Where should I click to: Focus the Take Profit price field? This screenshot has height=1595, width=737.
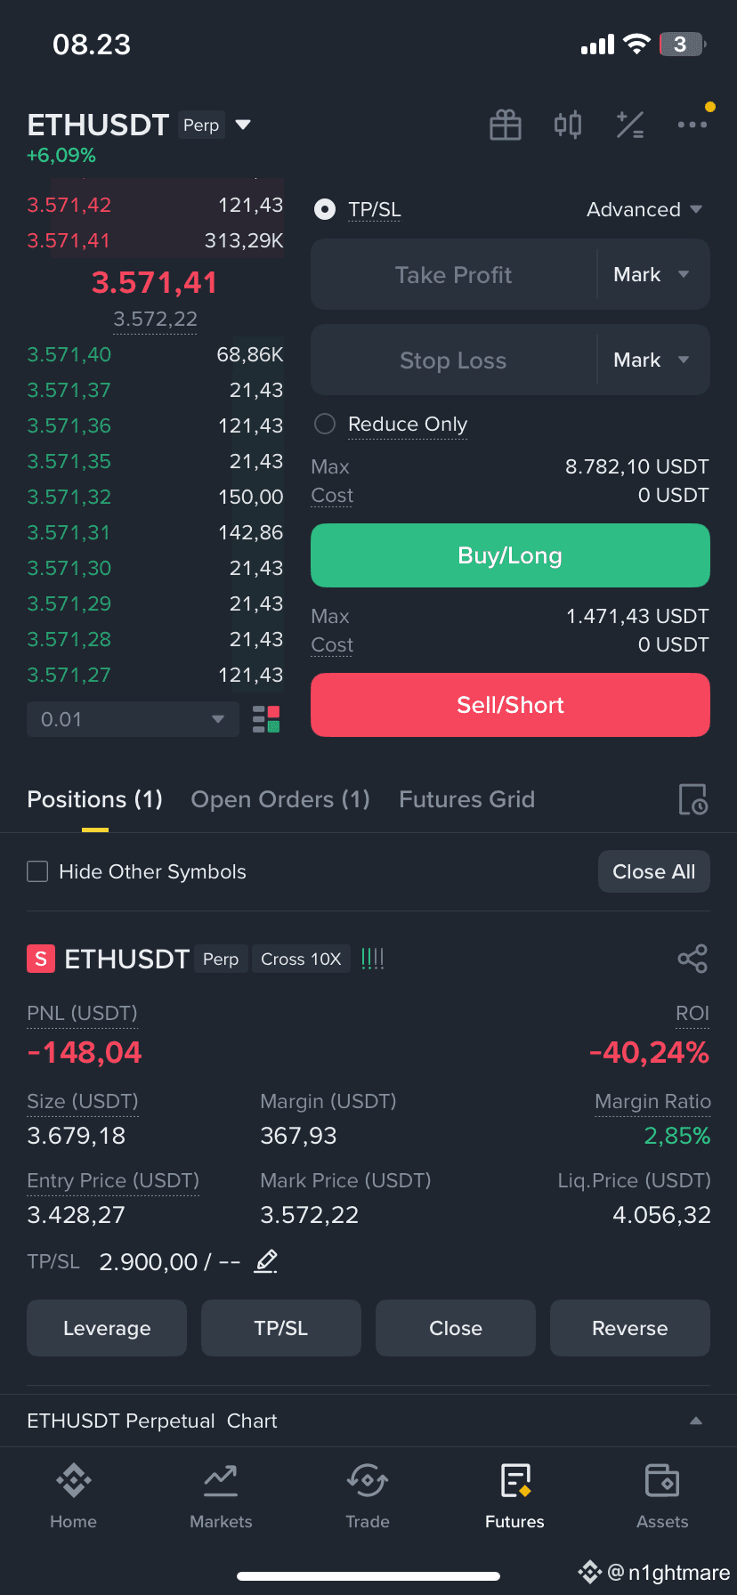tap(453, 274)
